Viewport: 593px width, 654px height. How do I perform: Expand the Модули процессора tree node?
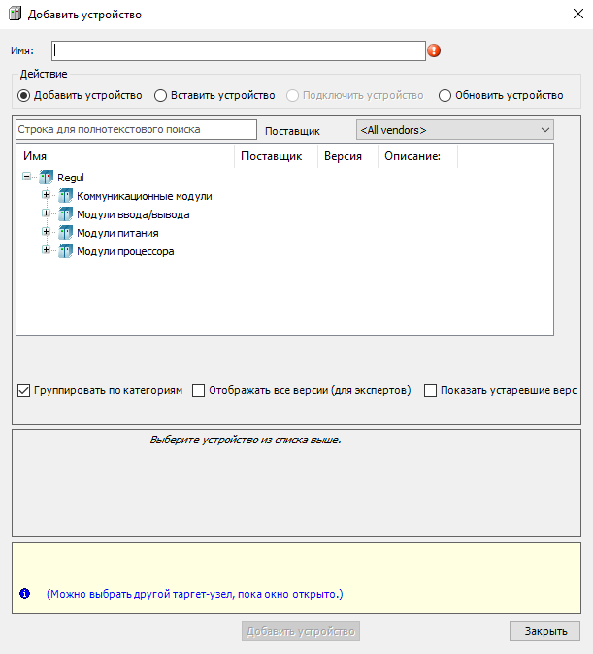[x=46, y=251]
